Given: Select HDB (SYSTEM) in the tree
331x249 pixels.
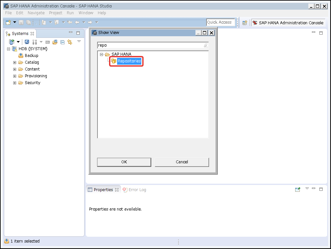Looking at the screenshot, I should [33, 49].
